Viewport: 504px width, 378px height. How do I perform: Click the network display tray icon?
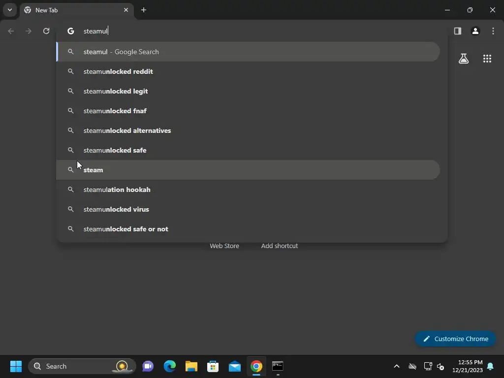[428, 366]
